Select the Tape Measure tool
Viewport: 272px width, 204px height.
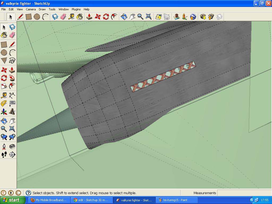coord(4,95)
